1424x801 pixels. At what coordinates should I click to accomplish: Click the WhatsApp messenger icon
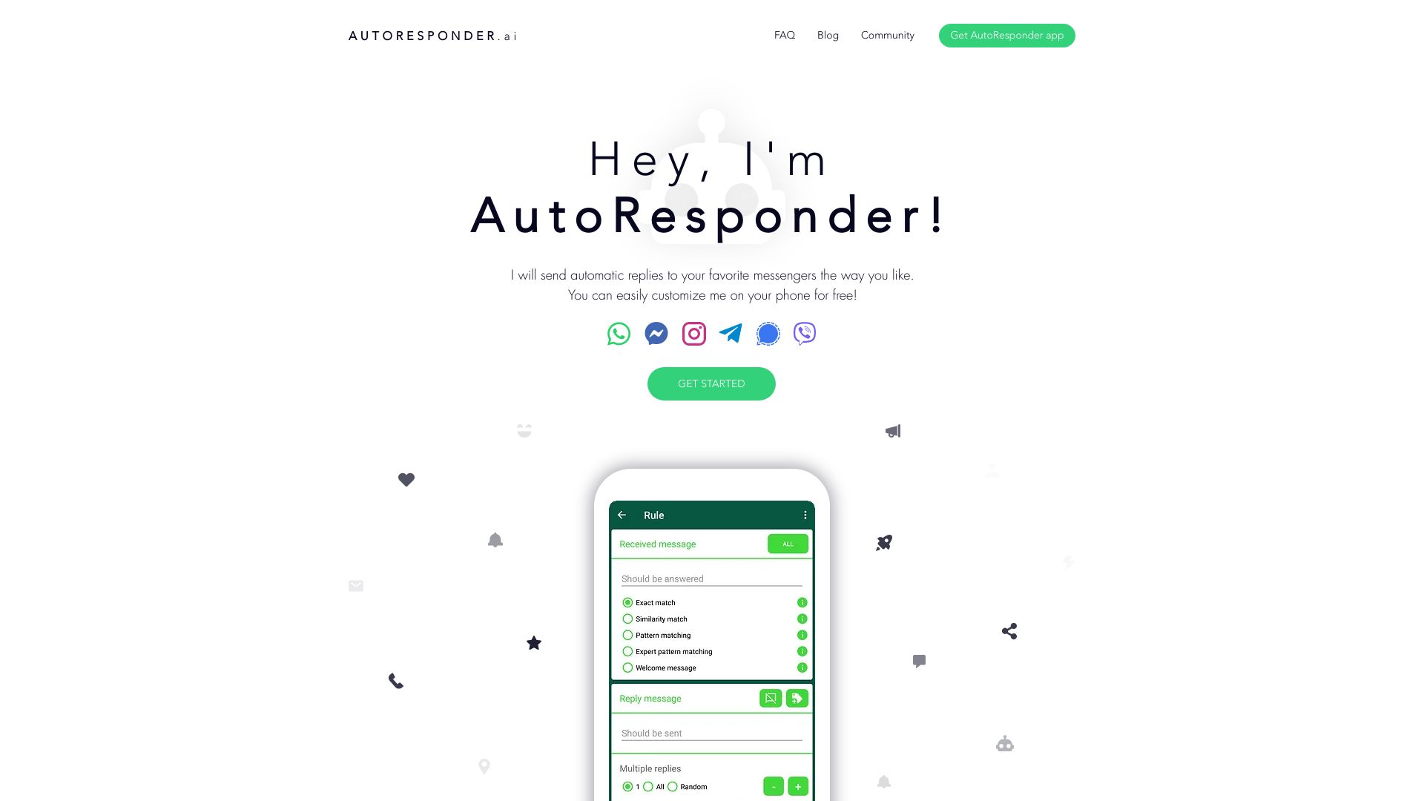pyautogui.click(x=618, y=332)
